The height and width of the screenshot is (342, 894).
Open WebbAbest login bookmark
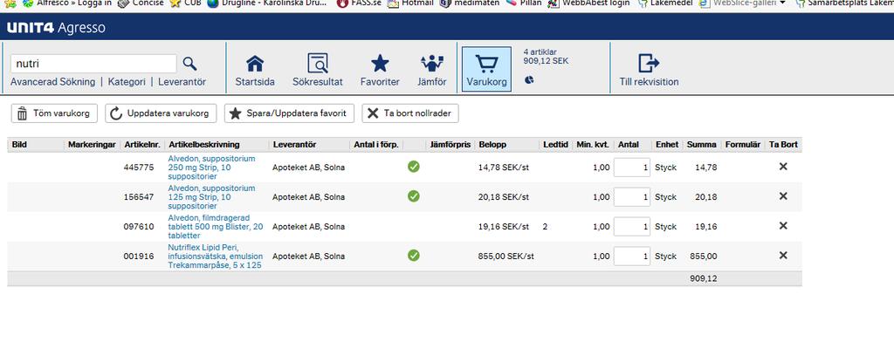(x=589, y=3)
